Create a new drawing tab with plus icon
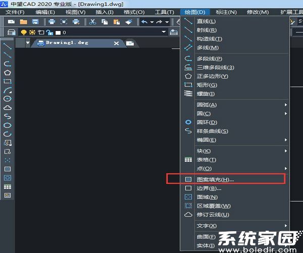Image resolution: width=303 pixels, height=253 pixels. (x=130, y=43)
